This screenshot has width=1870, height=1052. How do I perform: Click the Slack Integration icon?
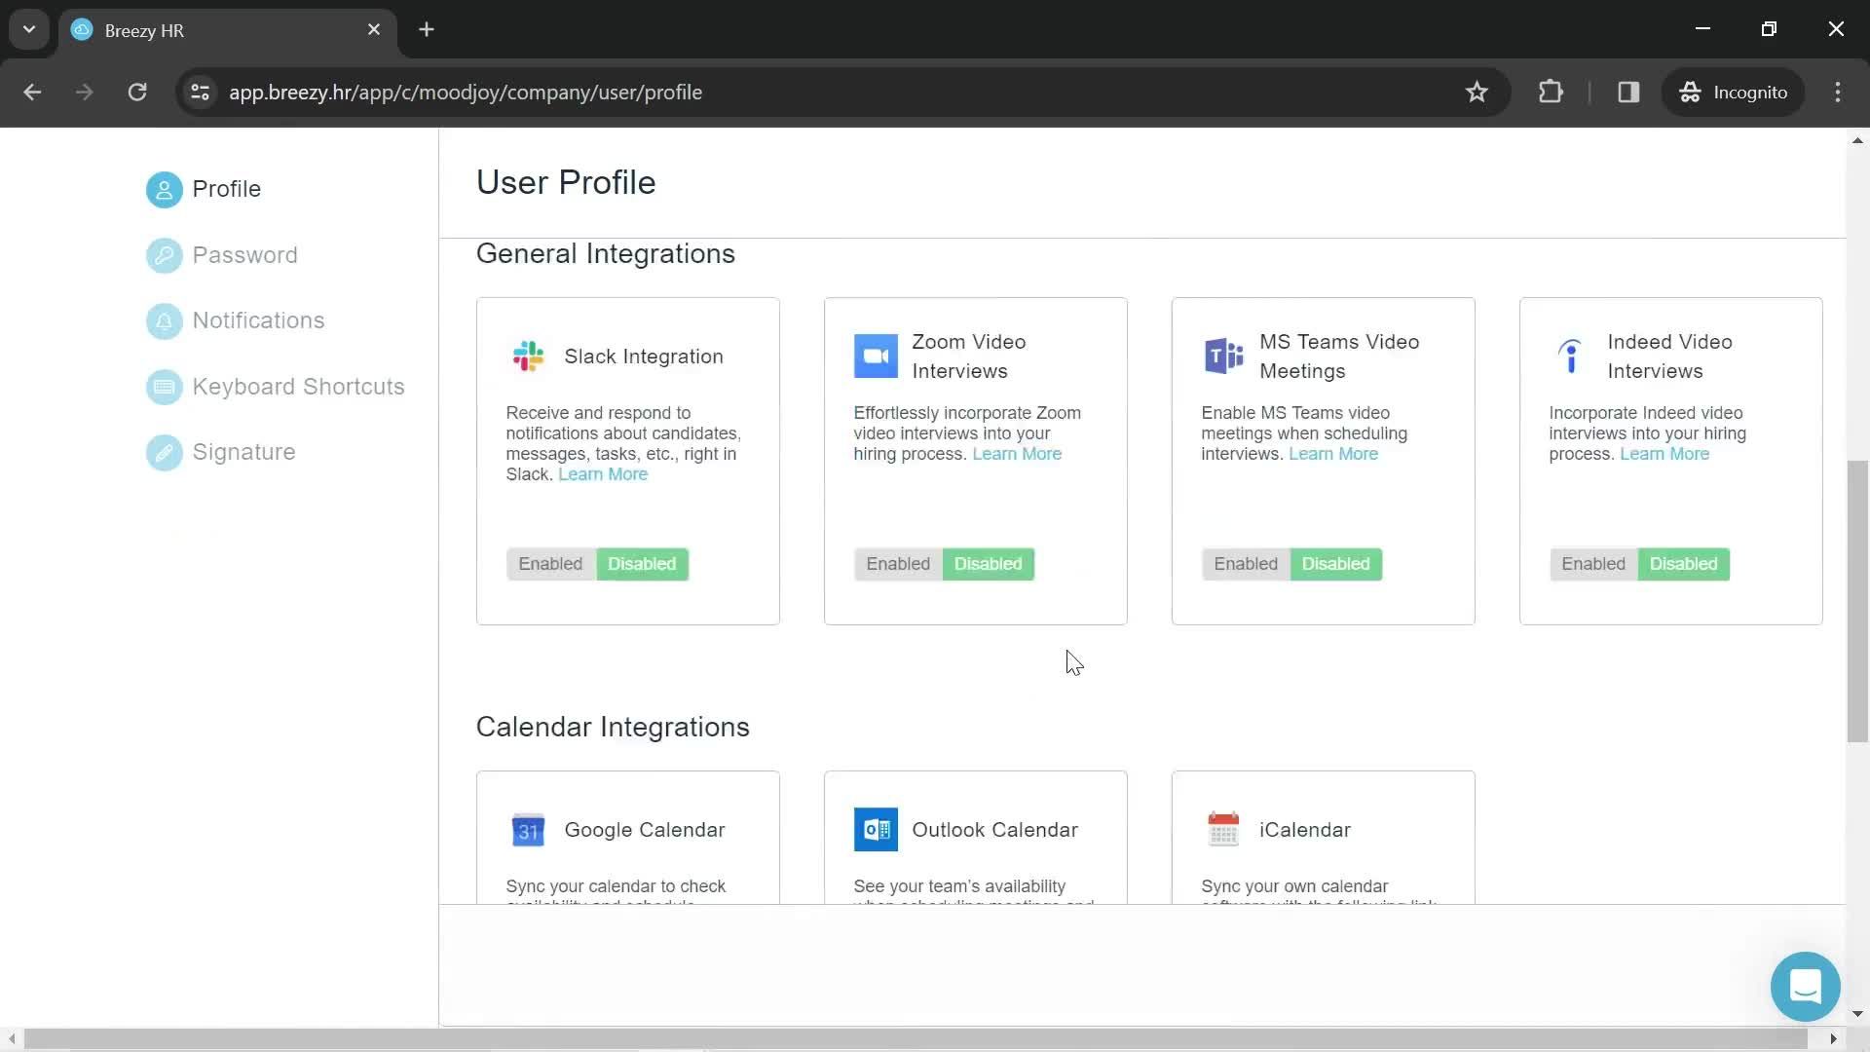pyautogui.click(x=529, y=356)
